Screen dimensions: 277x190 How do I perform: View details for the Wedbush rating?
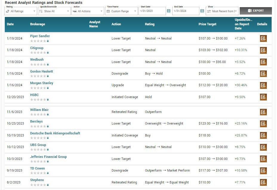(x=263, y=62)
